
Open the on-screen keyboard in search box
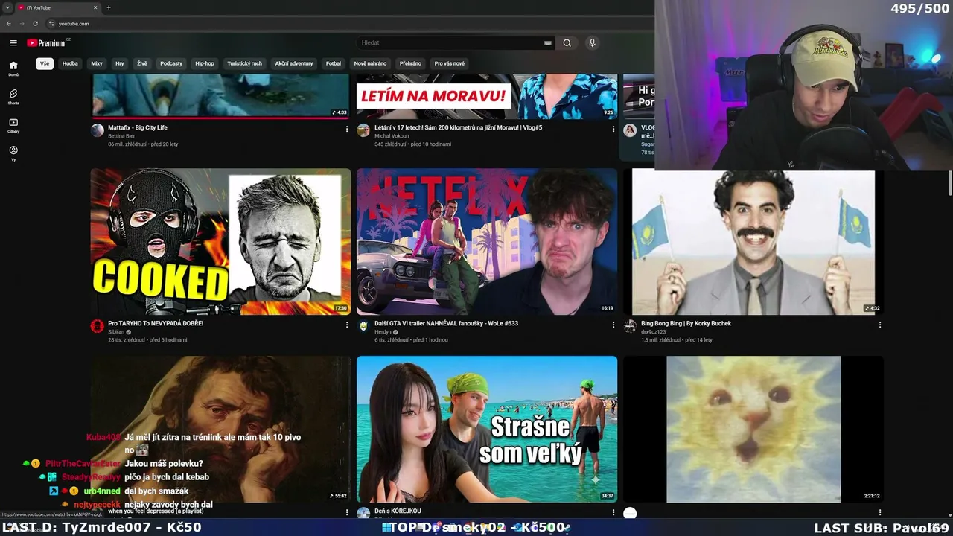[x=548, y=43]
